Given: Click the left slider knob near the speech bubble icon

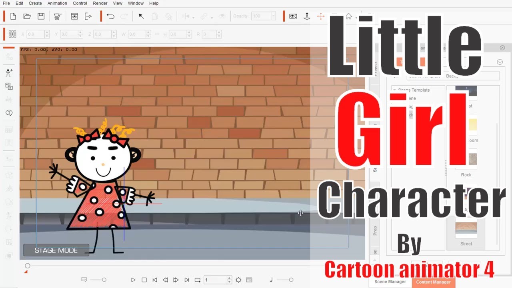Looking at the screenshot, I should coord(104,280).
